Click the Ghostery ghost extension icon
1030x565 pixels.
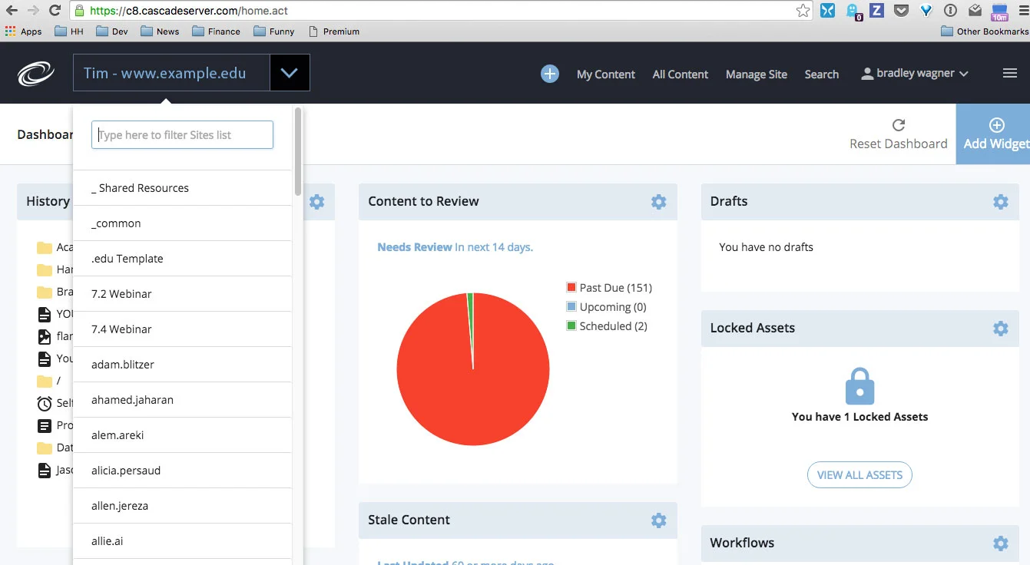[x=853, y=11]
